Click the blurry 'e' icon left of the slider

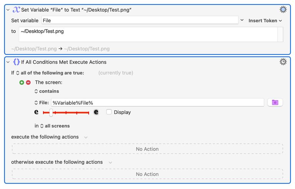36,112
